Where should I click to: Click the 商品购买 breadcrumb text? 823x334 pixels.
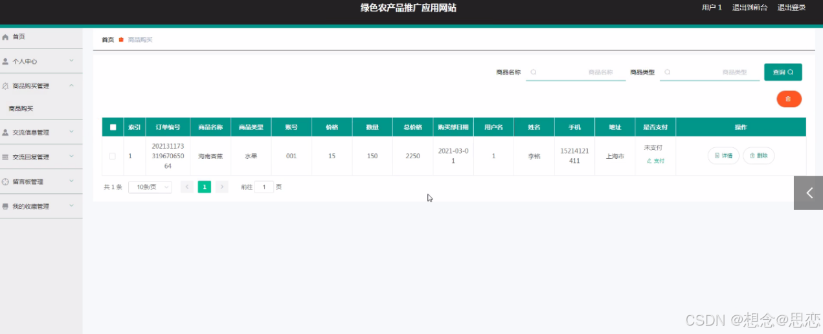tap(140, 39)
